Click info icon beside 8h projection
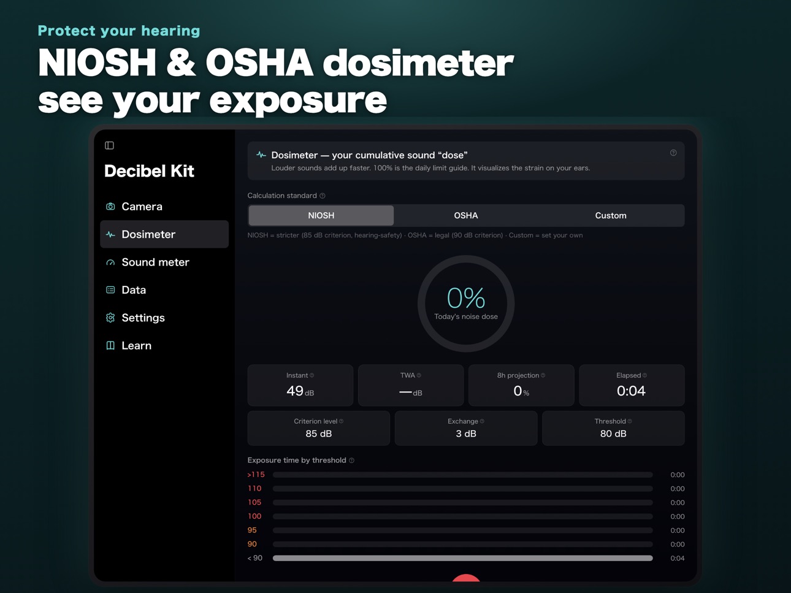Viewport: 791px width, 593px height. click(x=543, y=375)
